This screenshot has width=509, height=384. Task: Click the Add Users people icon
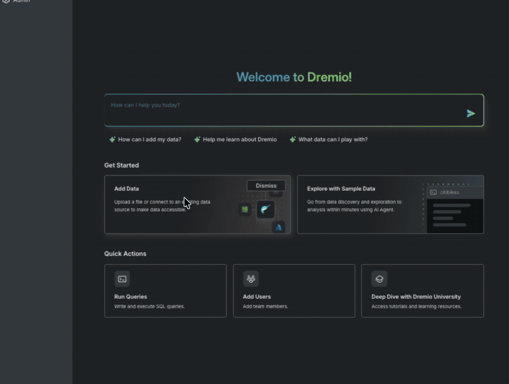[251, 278]
